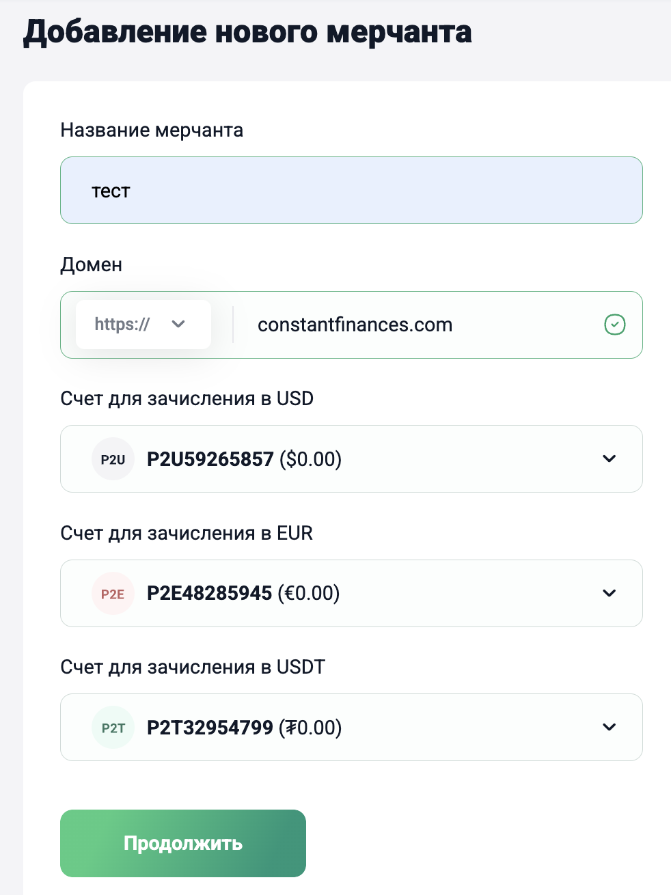Click the Продолжить button
Screen dimensions: 671x895
click(183, 843)
